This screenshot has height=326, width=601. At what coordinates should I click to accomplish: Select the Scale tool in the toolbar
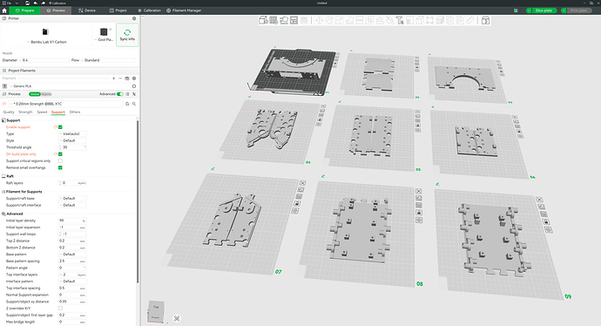pyautogui.click(x=339, y=20)
